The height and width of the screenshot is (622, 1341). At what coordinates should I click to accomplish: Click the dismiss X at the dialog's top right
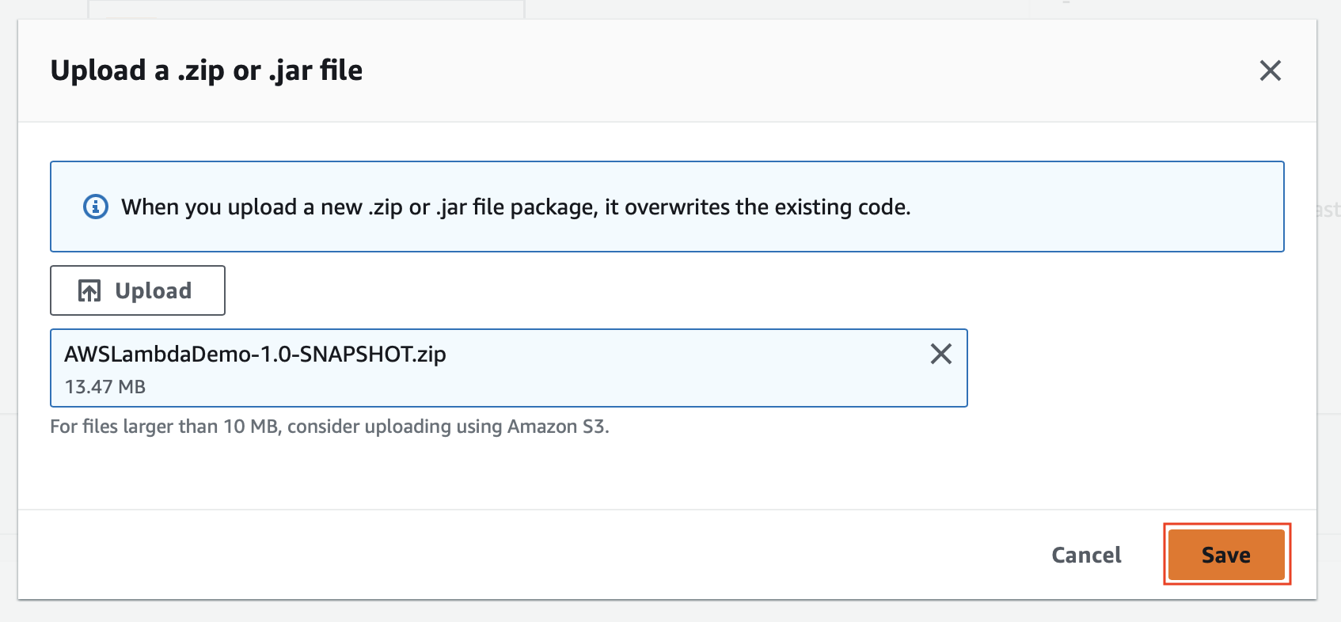click(1270, 70)
